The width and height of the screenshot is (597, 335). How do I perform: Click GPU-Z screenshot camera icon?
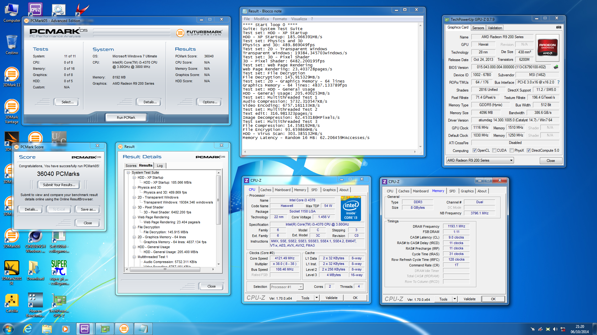558,27
